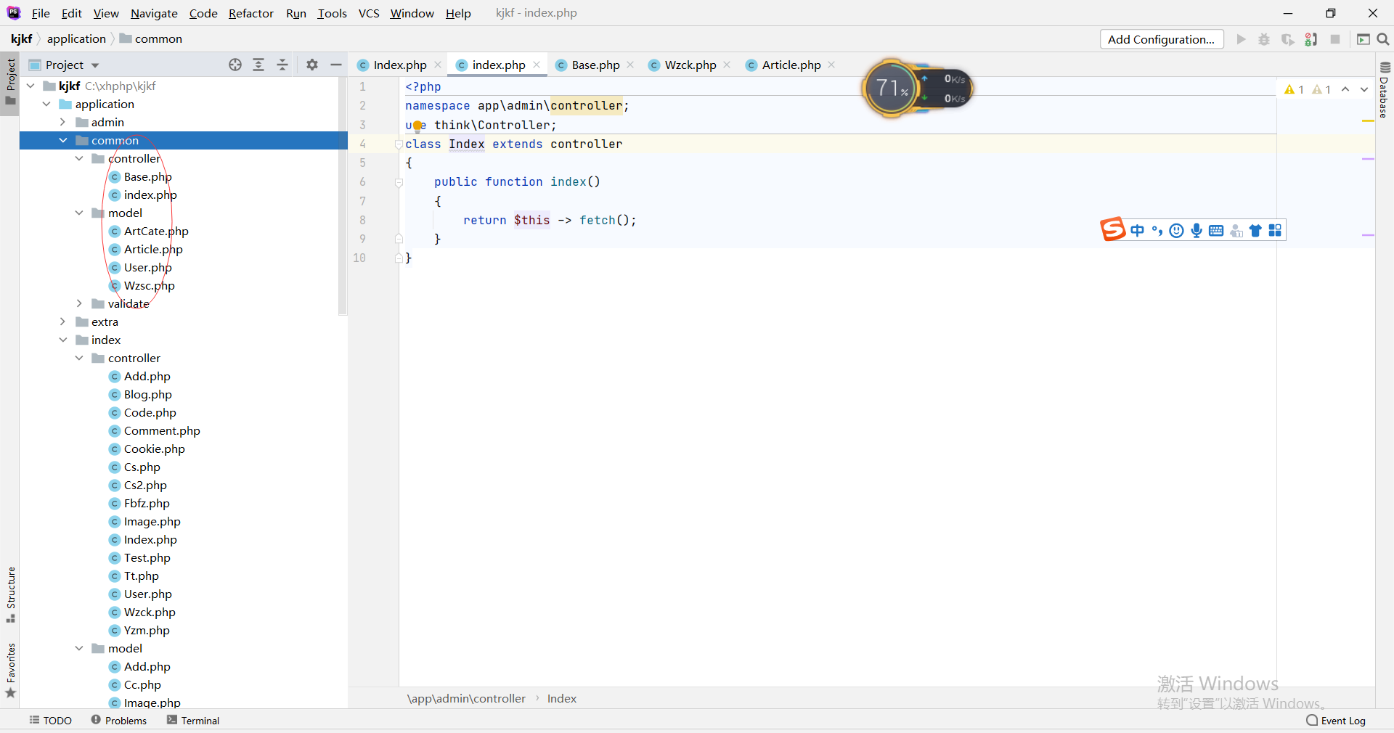Expand the admin folder

coord(63,122)
